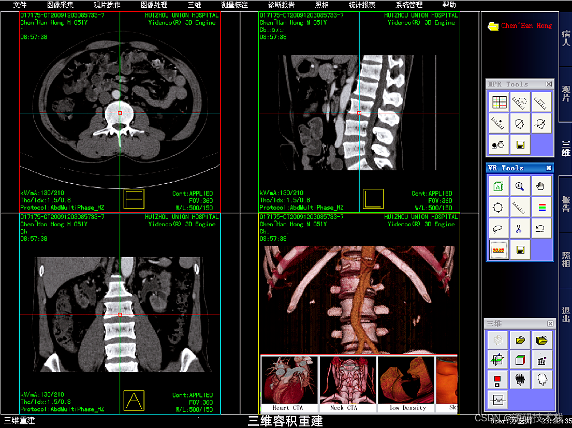The height and width of the screenshot is (428, 572).
Task: Select the ruler measure tool in VR Tools
Action: coord(520,208)
